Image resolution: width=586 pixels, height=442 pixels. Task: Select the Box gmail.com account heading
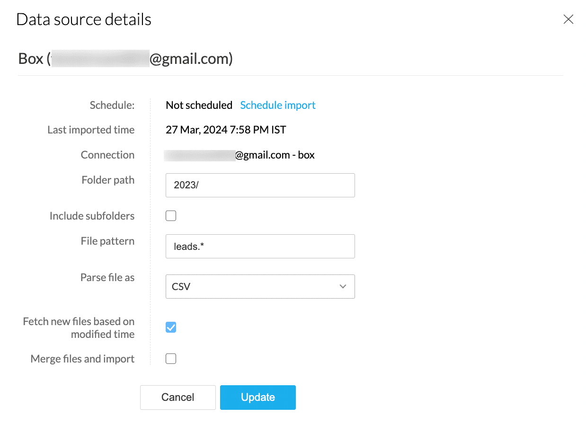125,59
